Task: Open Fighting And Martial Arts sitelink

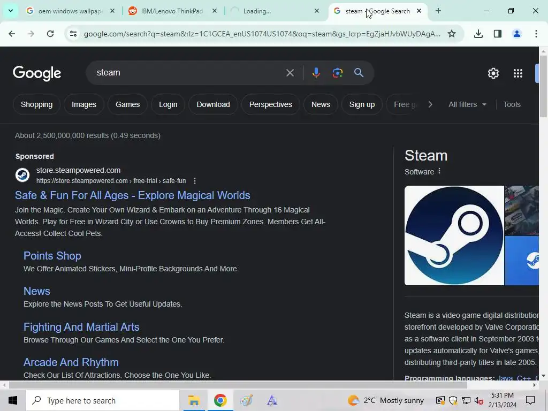Action: [x=81, y=327]
